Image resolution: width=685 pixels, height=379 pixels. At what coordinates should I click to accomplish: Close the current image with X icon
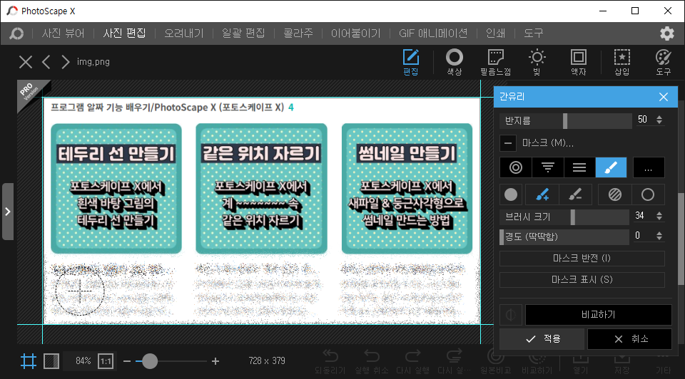tap(26, 62)
